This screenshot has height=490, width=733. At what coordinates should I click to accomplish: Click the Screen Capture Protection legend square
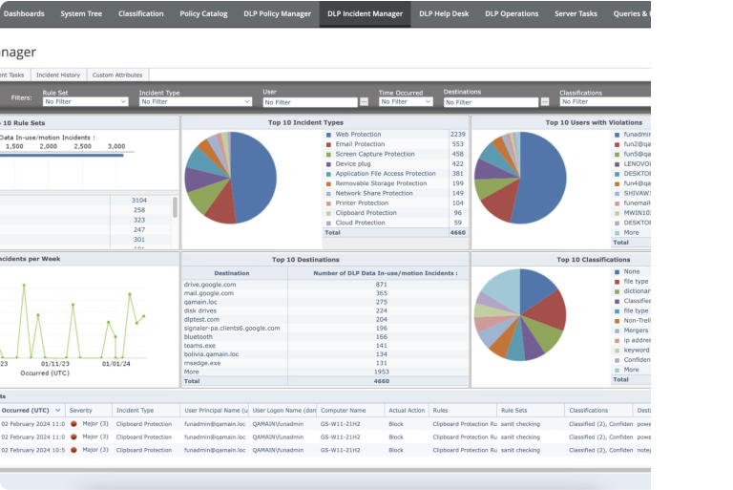(328, 155)
